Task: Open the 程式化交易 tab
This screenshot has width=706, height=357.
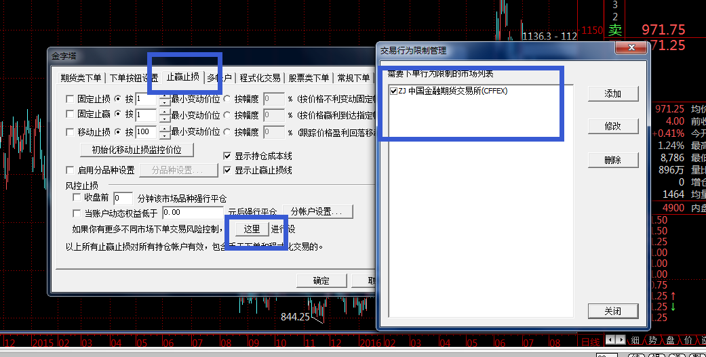Action: 260,78
